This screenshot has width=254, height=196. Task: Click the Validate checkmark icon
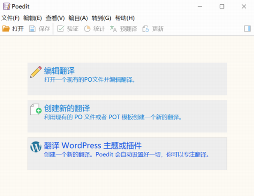point(60,29)
